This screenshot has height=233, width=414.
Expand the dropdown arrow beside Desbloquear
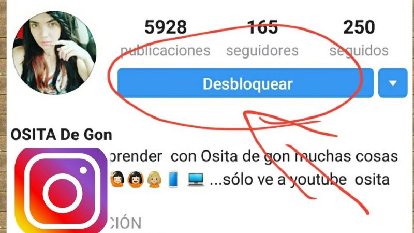pyautogui.click(x=393, y=83)
